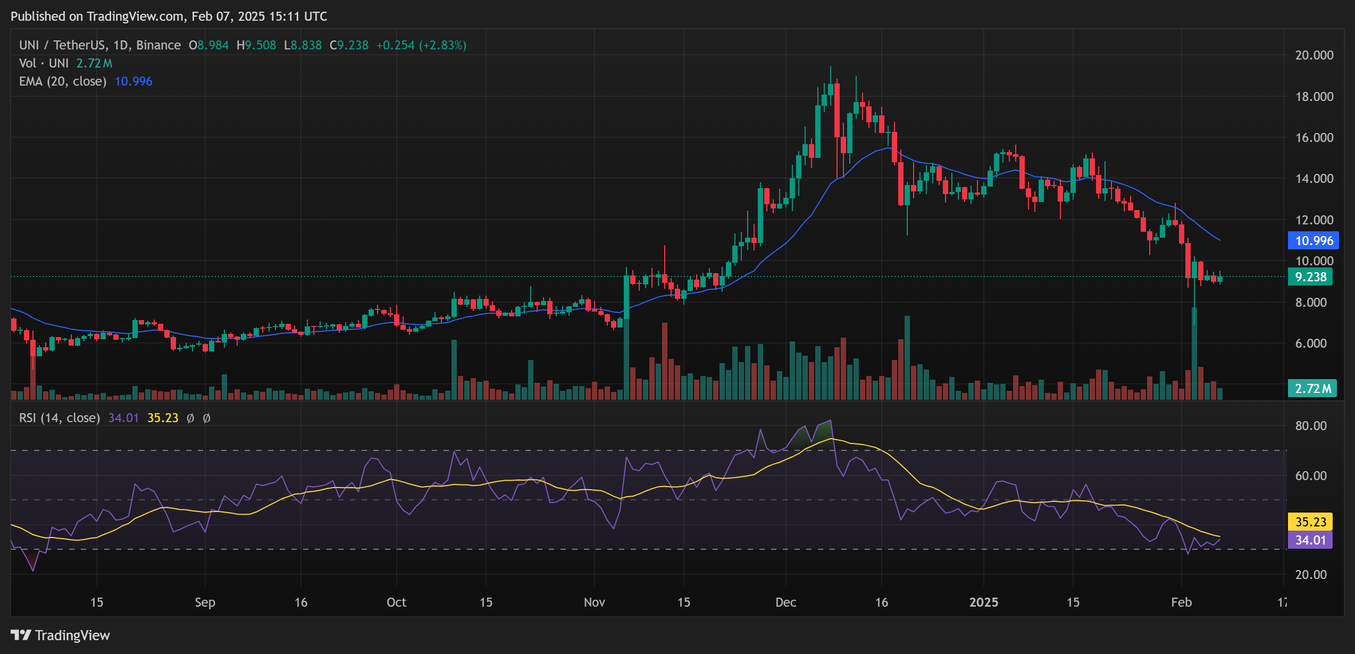Click the first Ø icon in RSI legend
Viewport: 1355px width, 654px height.
click(x=190, y=418)
